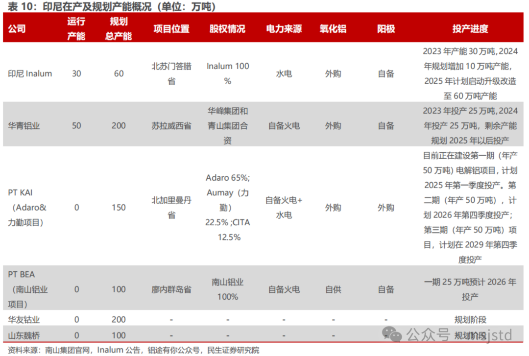Viewport: 529px width, 356px height.
Task: Click the '廖内群岛省' location cell
Action: (171, 289)
